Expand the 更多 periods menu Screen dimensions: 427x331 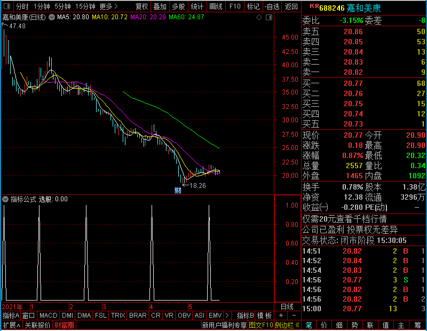108,6
